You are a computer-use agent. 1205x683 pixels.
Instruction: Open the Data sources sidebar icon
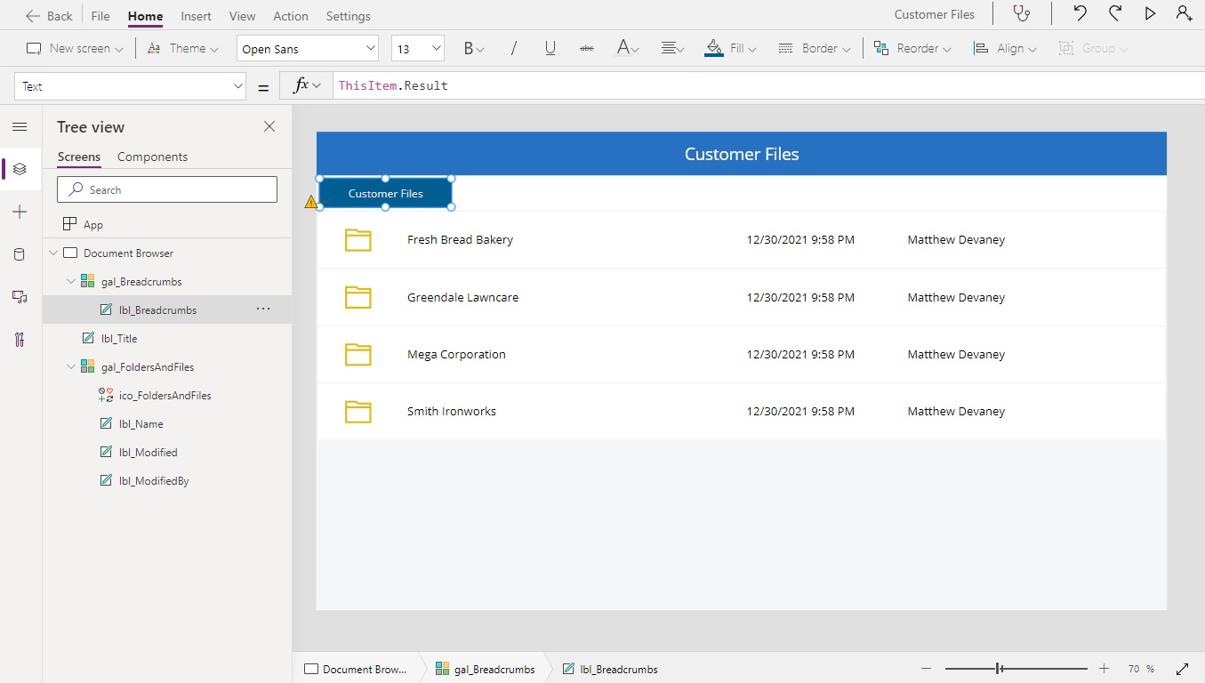(20, 255)
